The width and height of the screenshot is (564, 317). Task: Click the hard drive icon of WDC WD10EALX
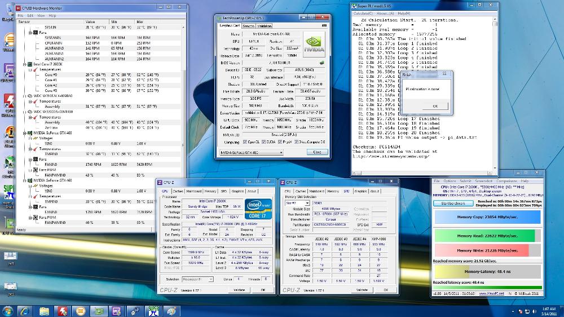point(30,96)
